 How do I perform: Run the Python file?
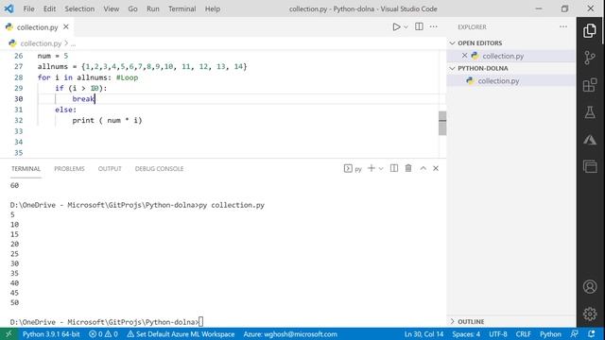tap(396, 27)
